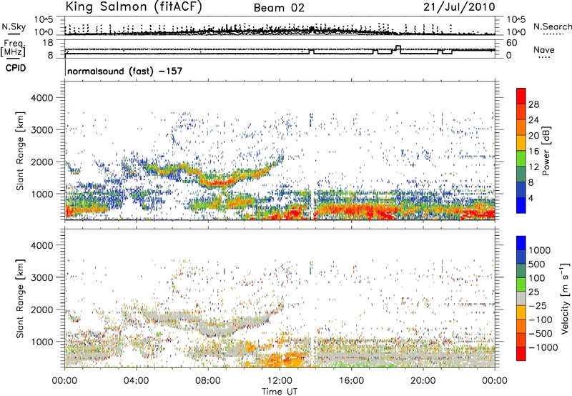Click the '04:00' time axis label
The height and width of the screenshot is (396, 572).
pos(137,381)
